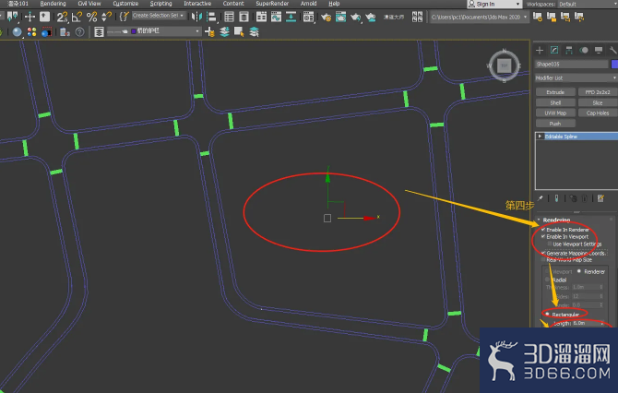This screenshot has width=618, height=393.
Task: Click the Shell modifier button
Action: coord(555,102)
